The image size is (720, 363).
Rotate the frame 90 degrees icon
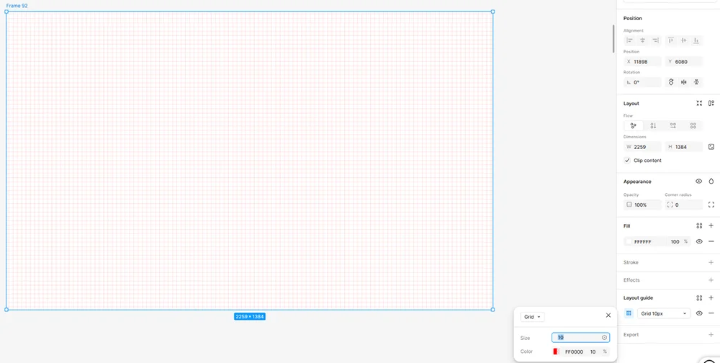[671, 82]
